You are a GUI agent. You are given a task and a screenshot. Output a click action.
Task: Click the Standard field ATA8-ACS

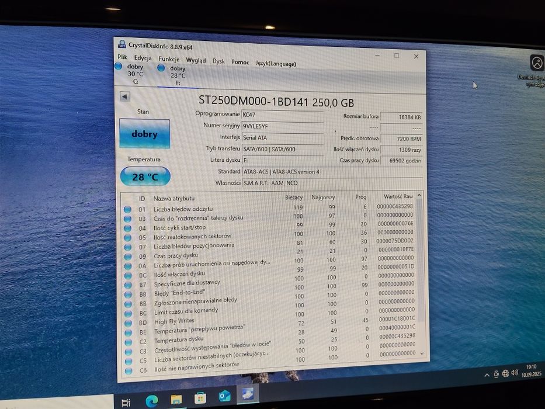332,172
